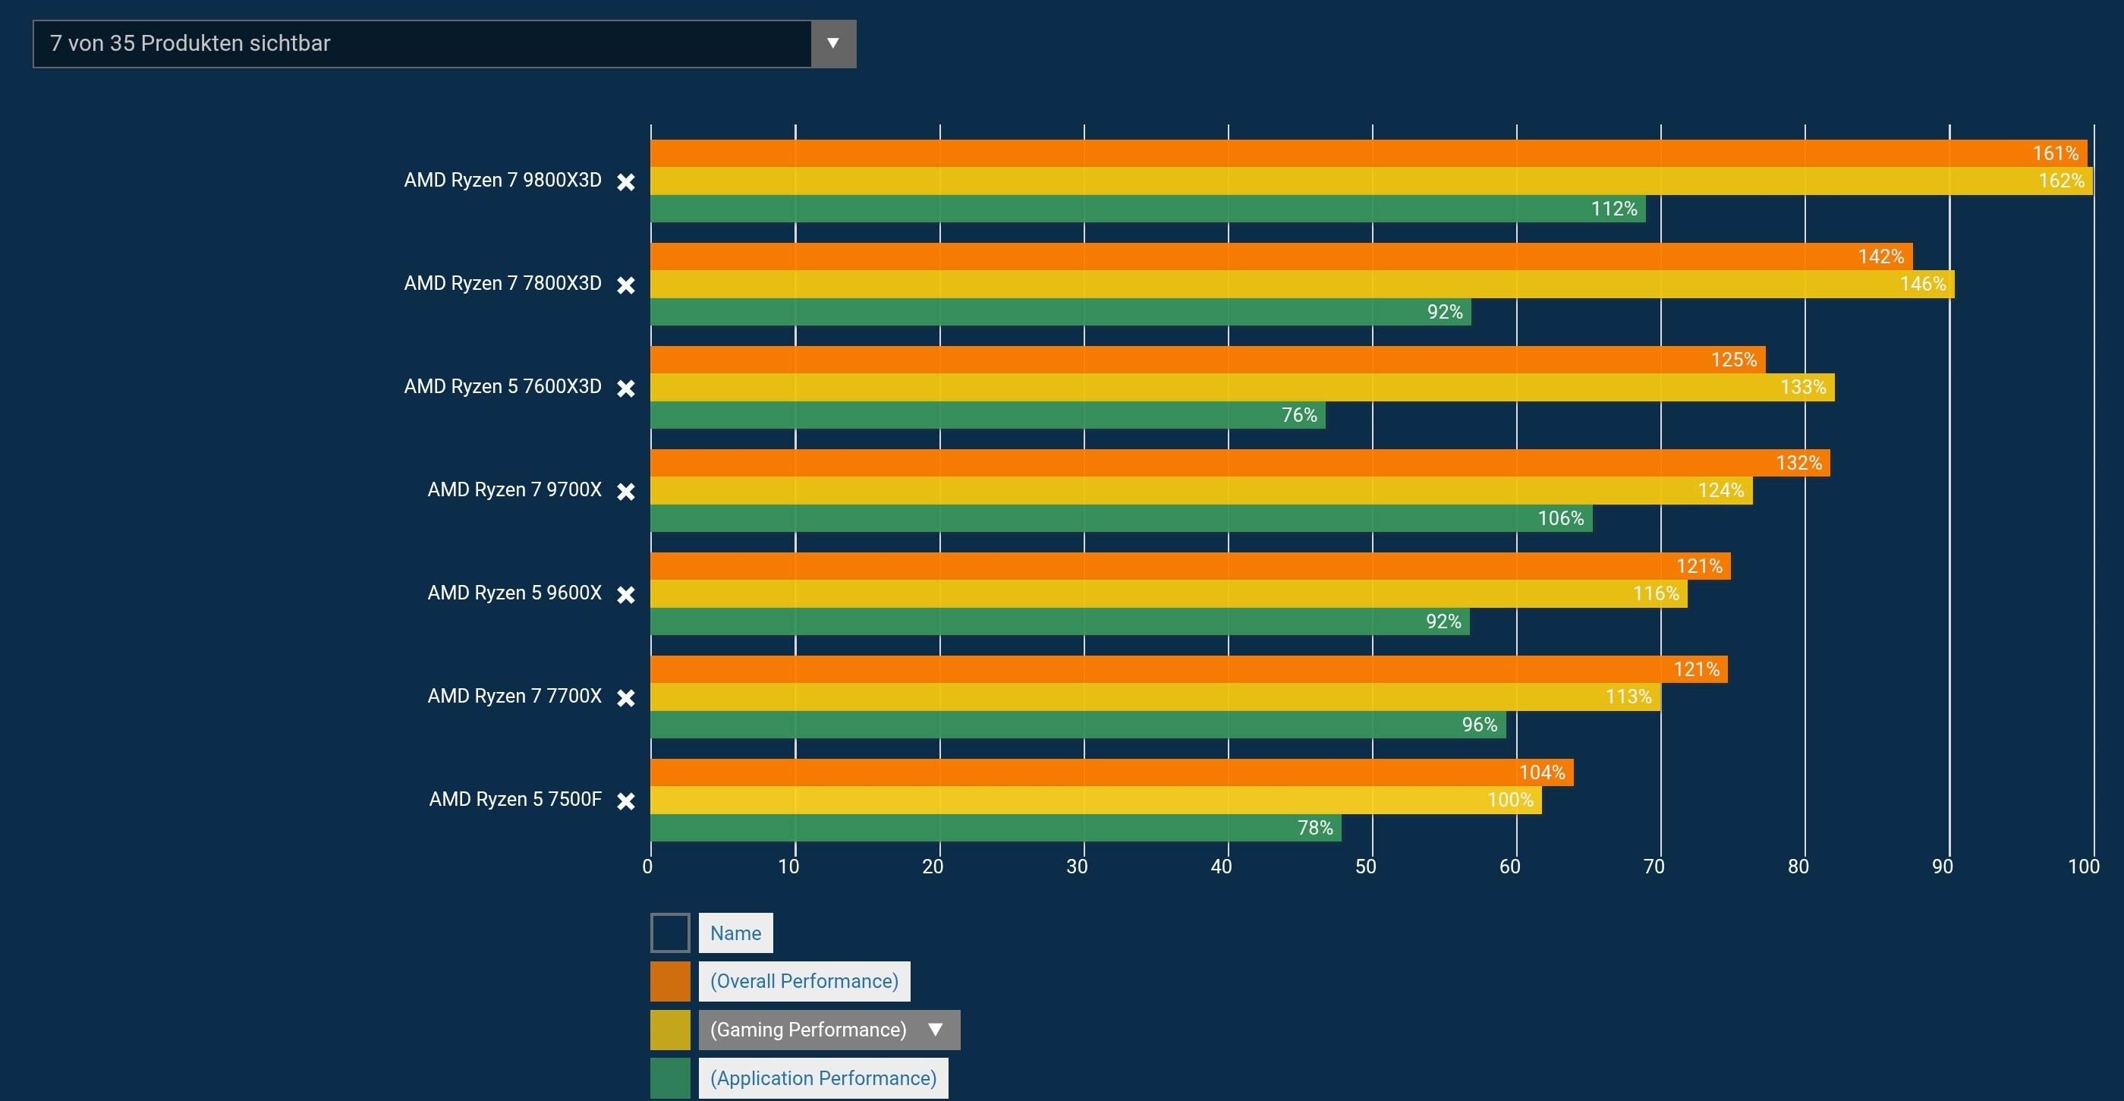Remove AMD Ryzen 5 7600X3D with X icon

626,388
